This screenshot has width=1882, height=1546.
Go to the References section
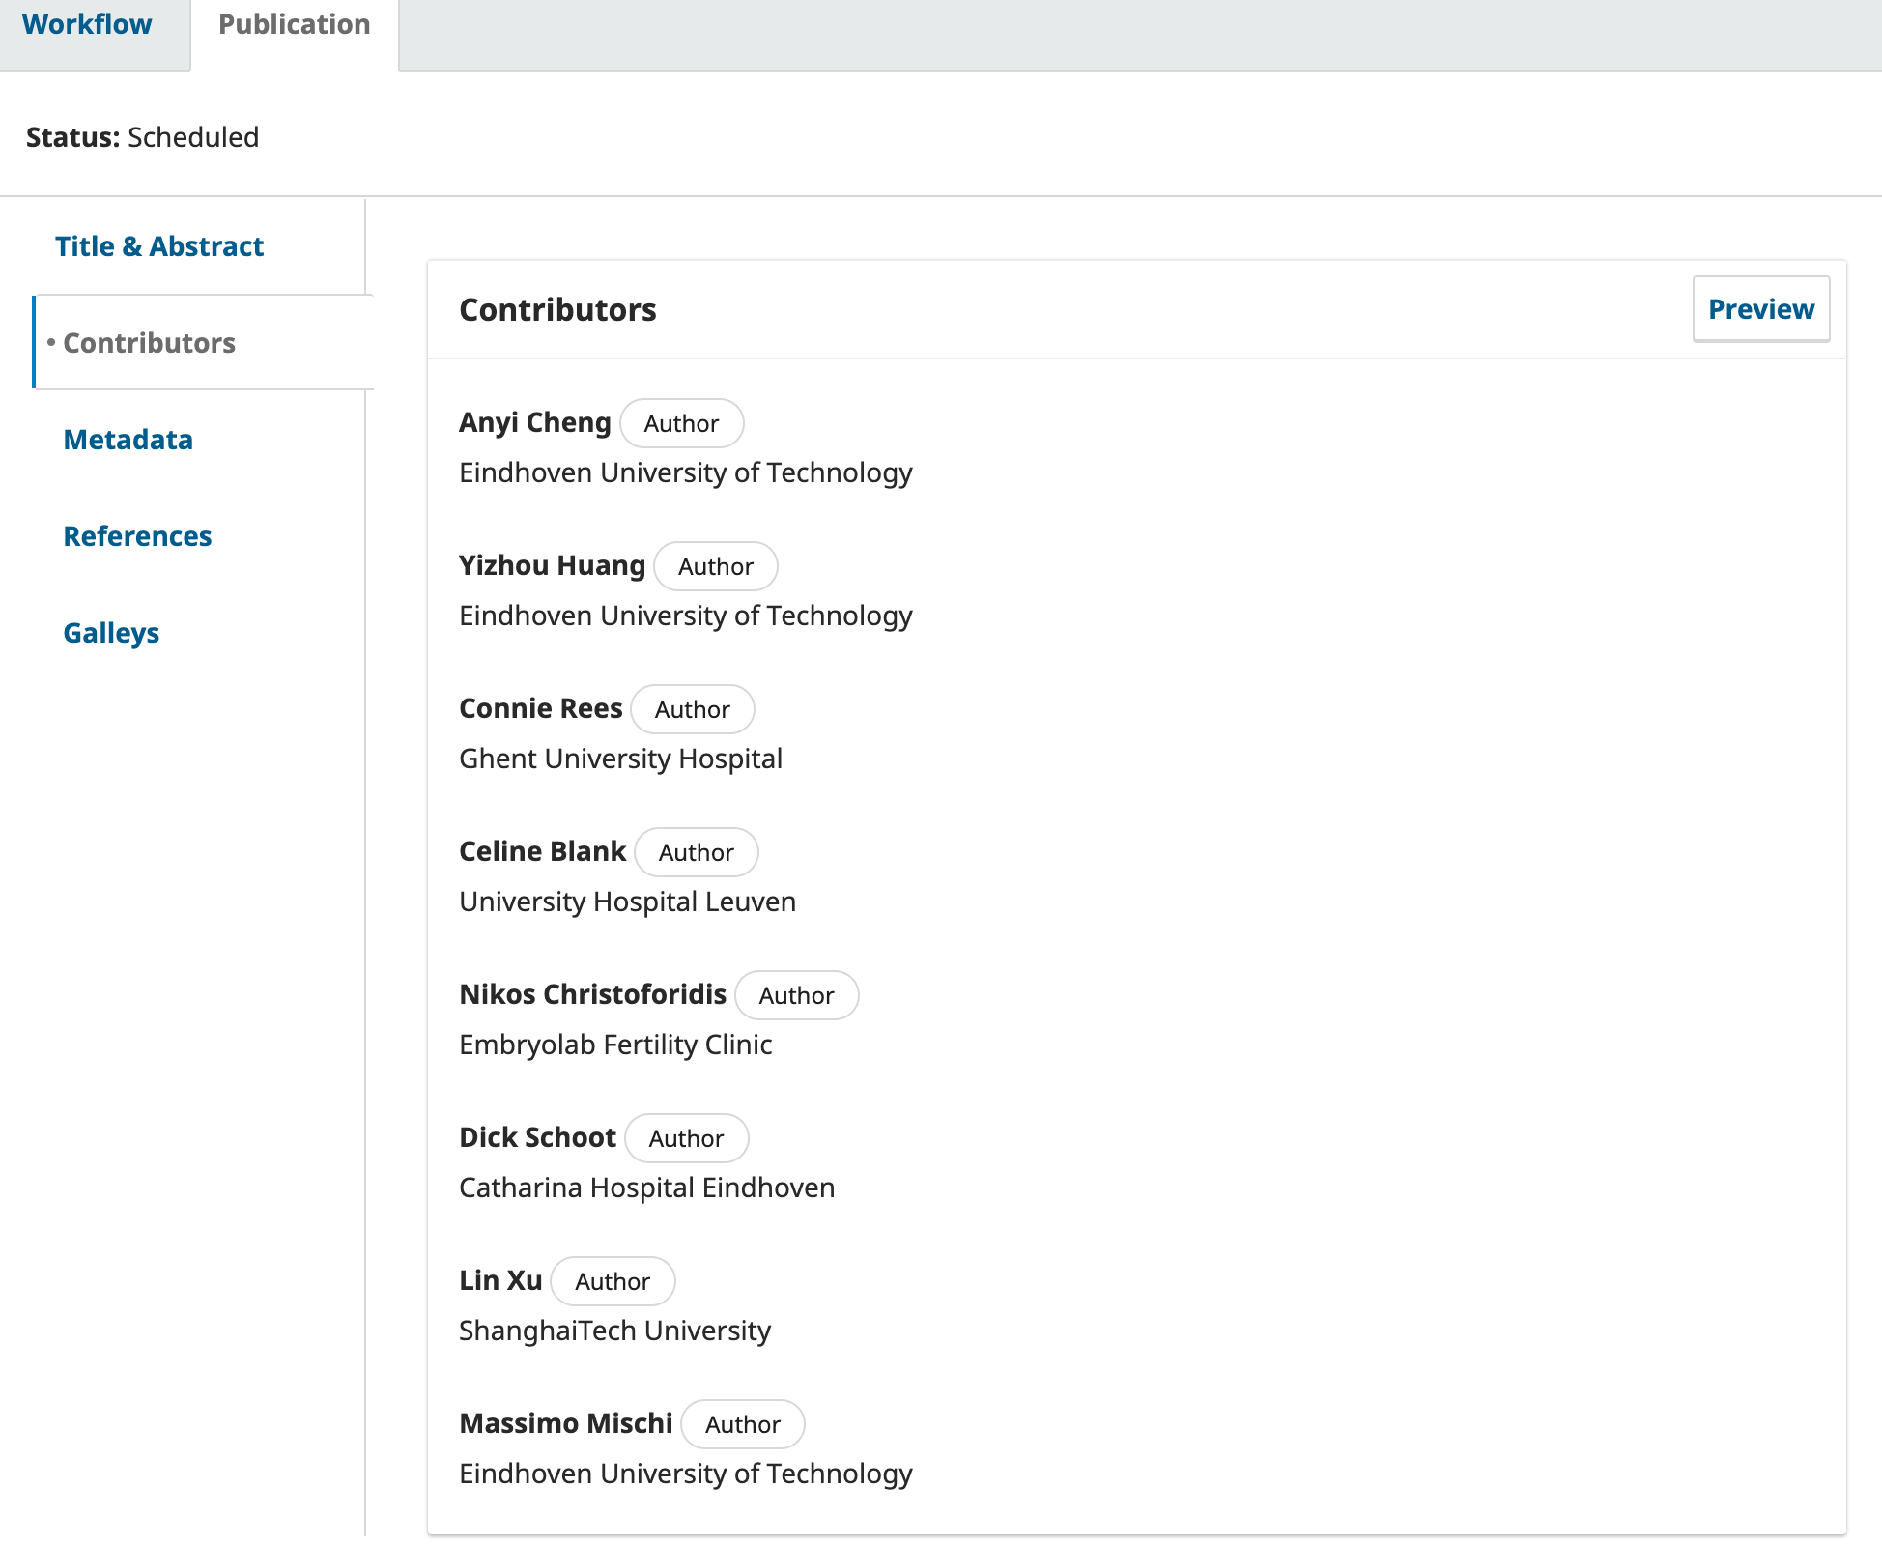click(137, 536)
